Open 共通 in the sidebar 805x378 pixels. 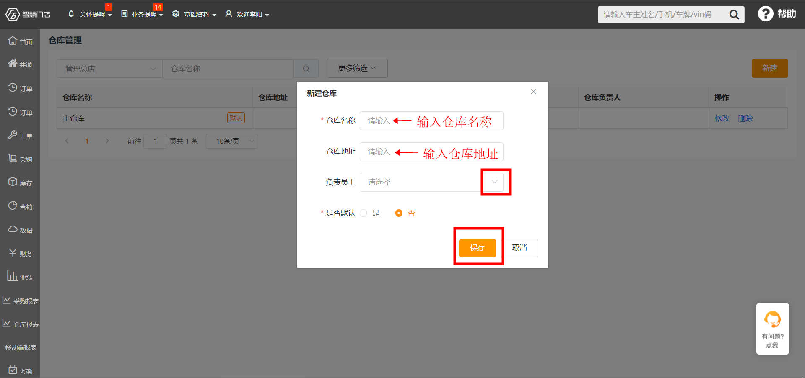coord(20,64)
